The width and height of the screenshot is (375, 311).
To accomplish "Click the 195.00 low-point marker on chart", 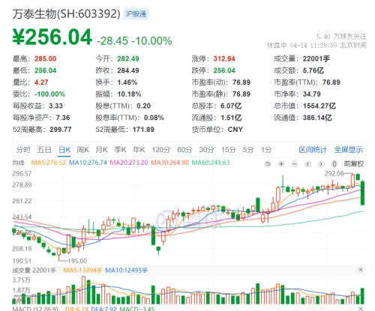I will point(77,261).
